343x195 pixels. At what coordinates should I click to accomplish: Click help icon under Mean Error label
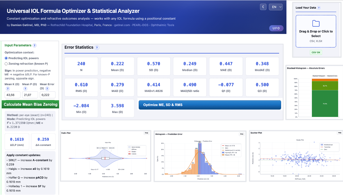(x=48, y=89)
